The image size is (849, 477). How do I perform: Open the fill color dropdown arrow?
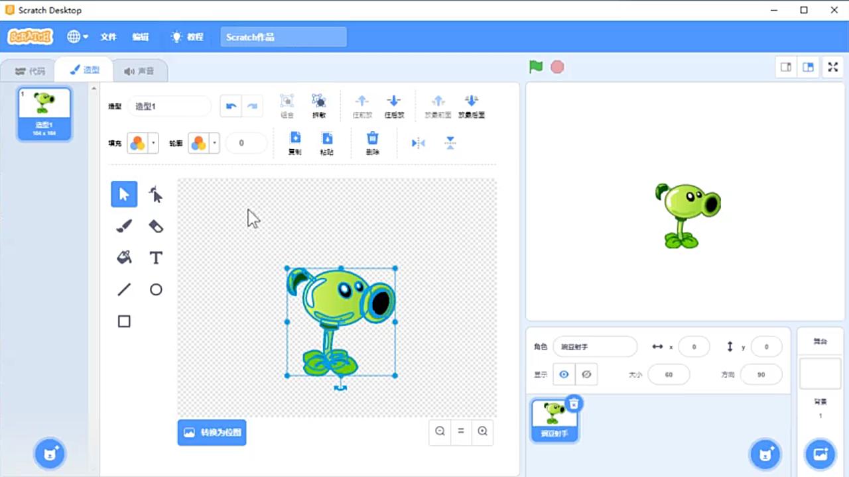pyautogui.click(x=153, y=143)
